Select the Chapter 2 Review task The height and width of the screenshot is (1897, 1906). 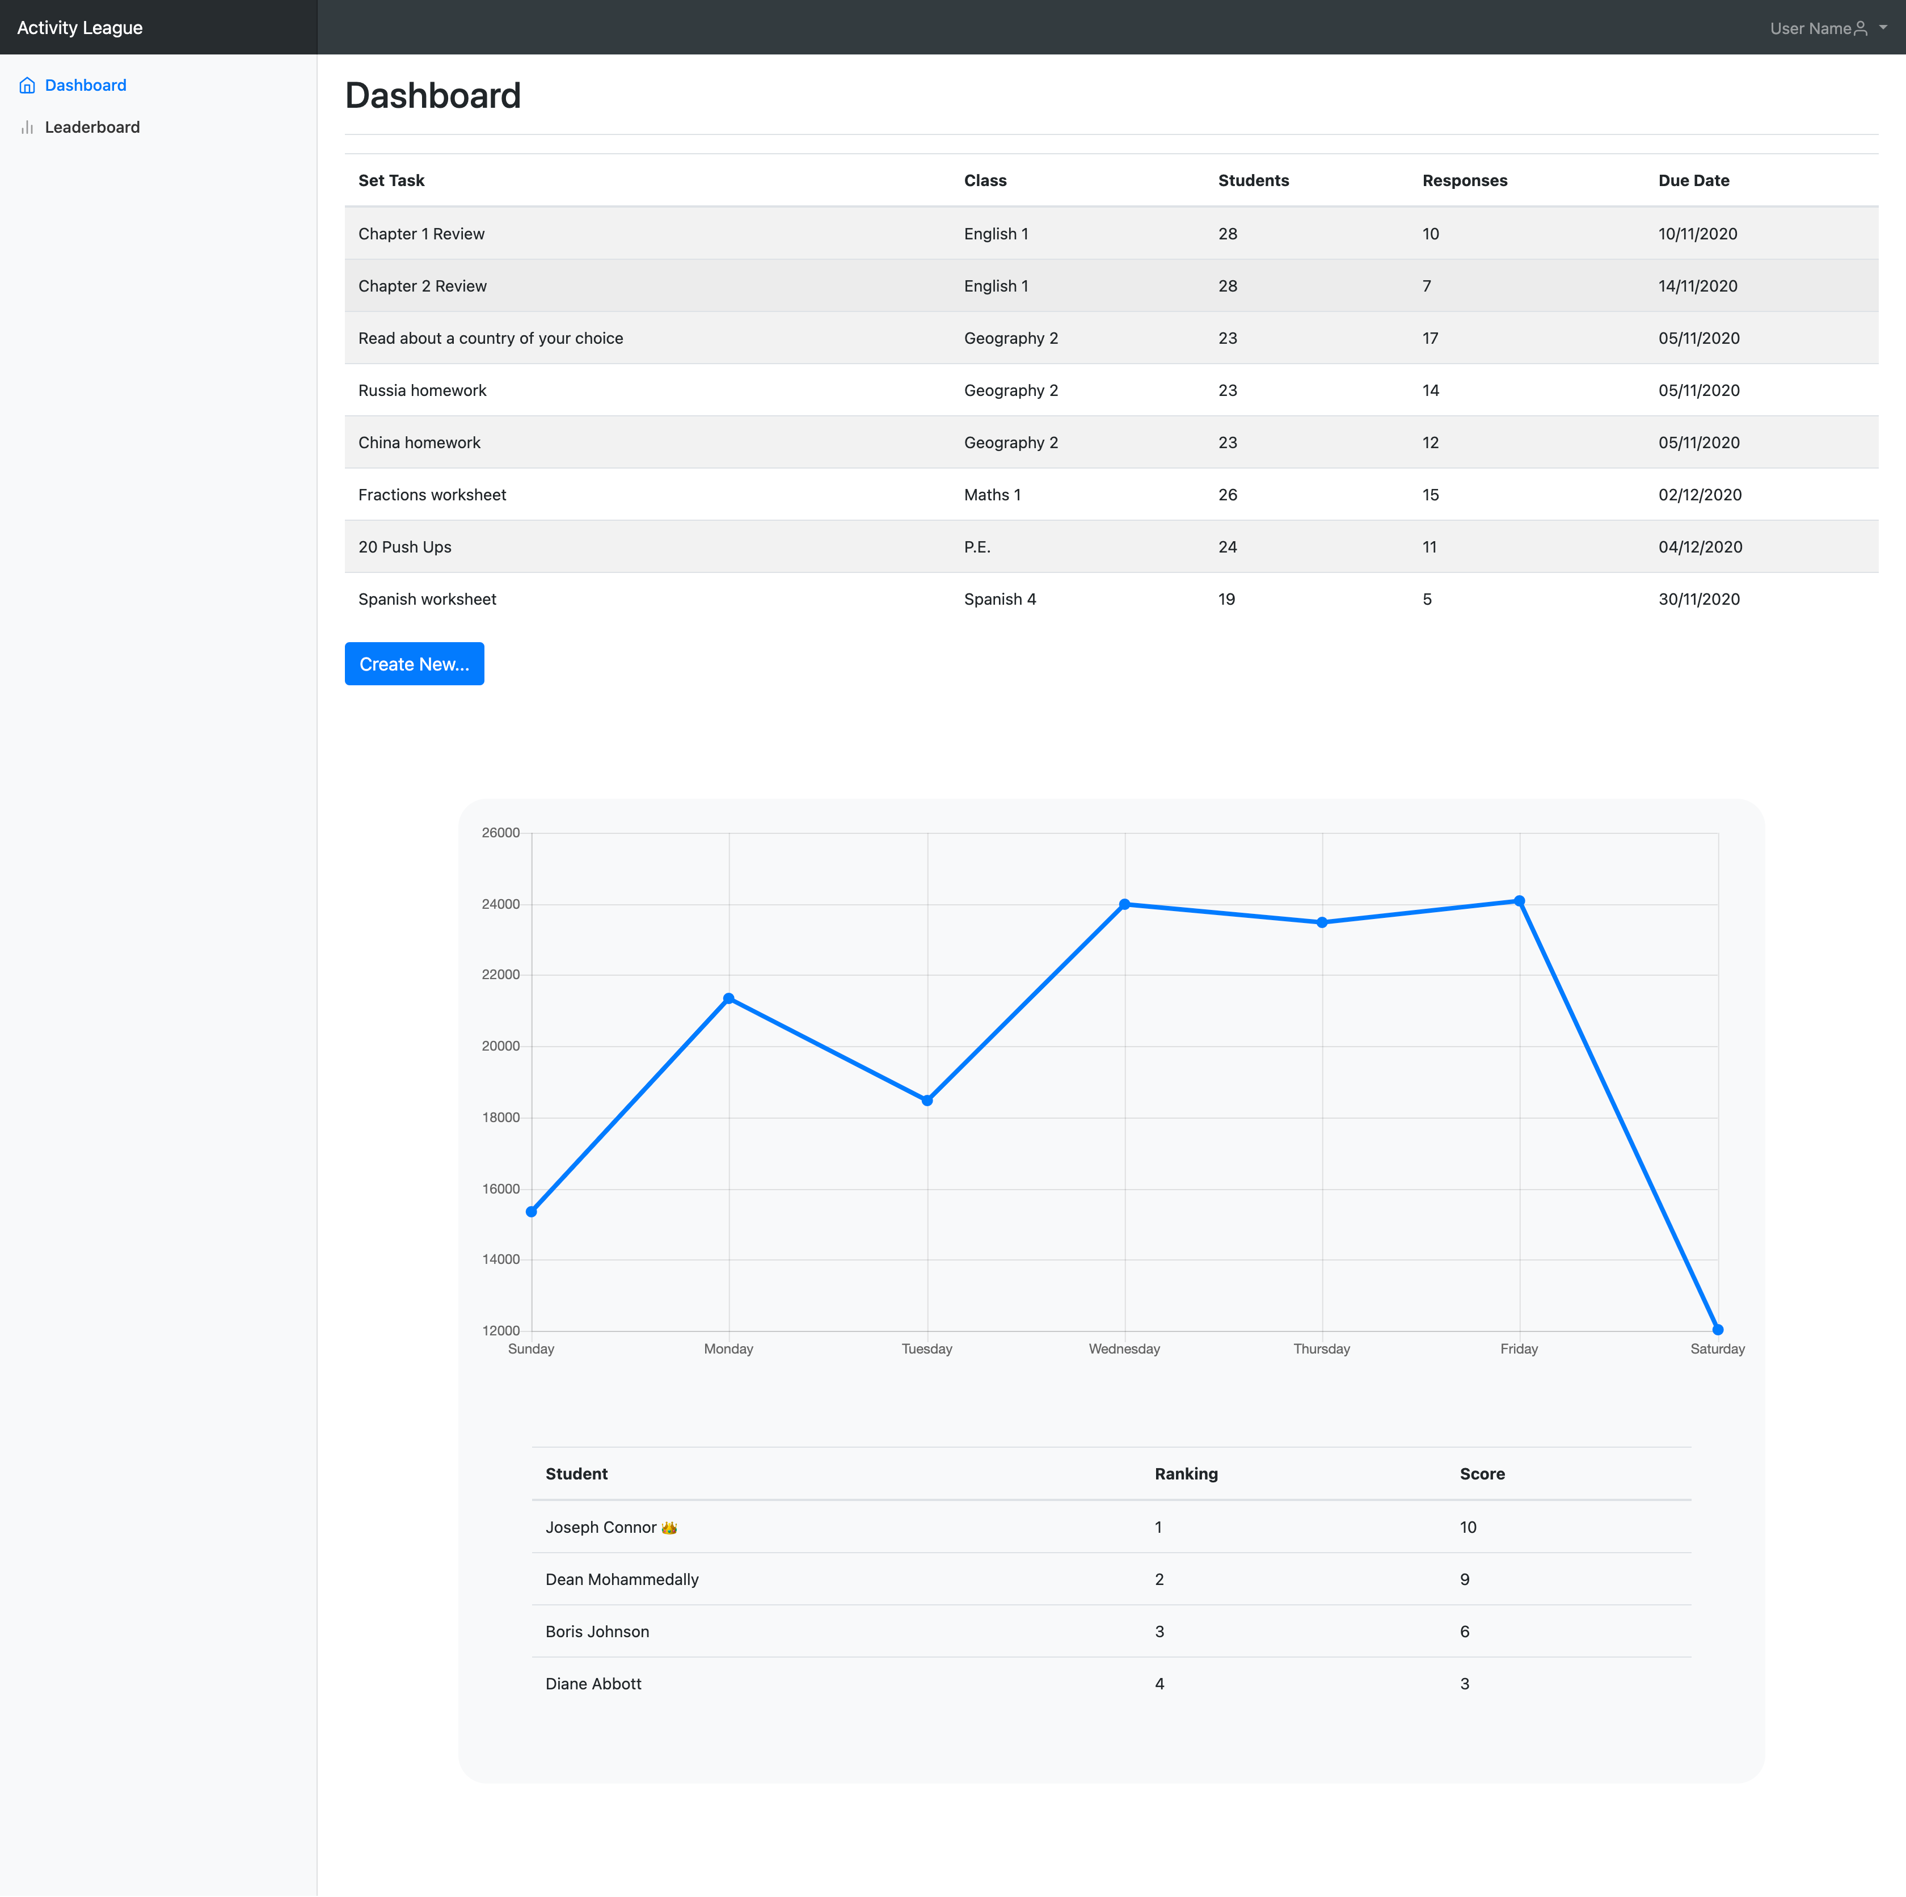coord(423,286)
